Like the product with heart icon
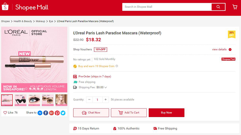This screenshot has width=241, height=135. [x=5, y=113]
